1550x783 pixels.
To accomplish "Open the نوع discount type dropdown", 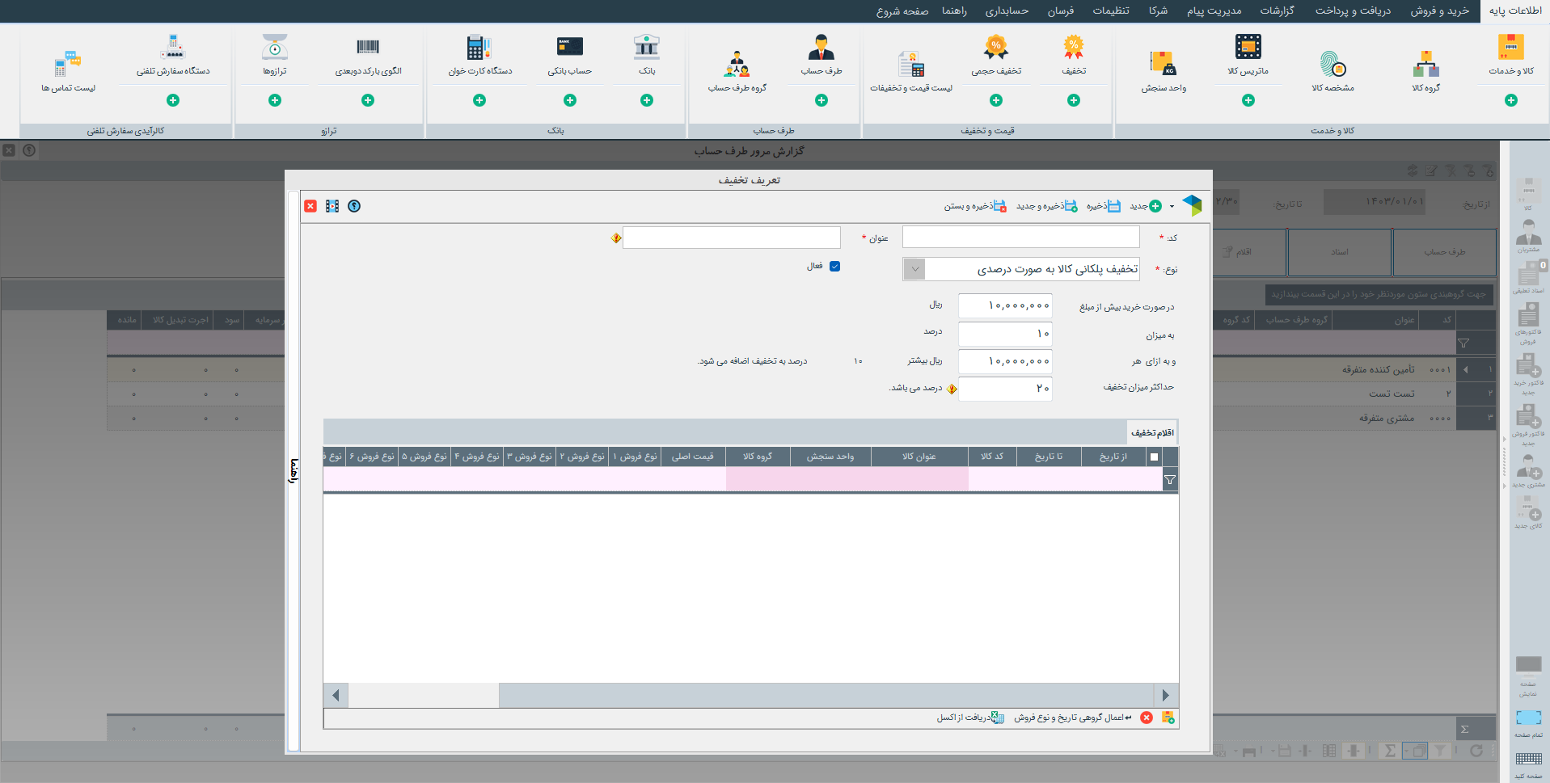I will click(x=914, y=269).
